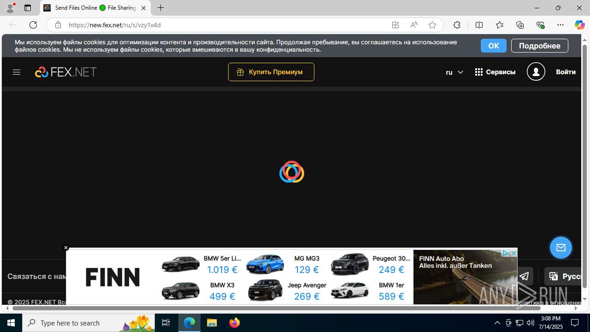Close the Send Files Online tab
This screenshot has height=332, width=590.
click(x=143, y=8)
